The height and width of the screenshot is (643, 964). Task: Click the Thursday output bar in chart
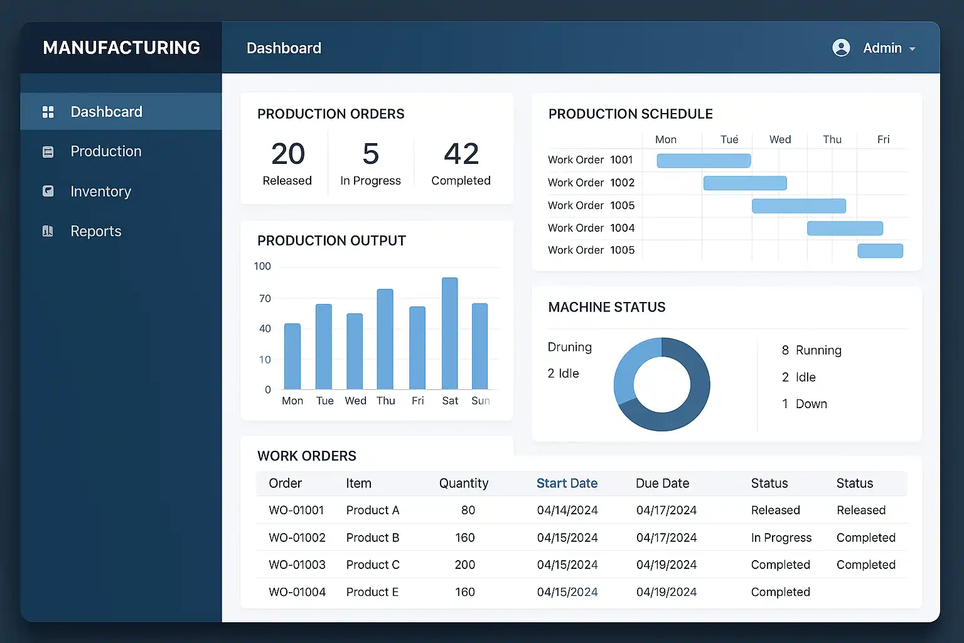pyautogui.click(x=385, y=339)
